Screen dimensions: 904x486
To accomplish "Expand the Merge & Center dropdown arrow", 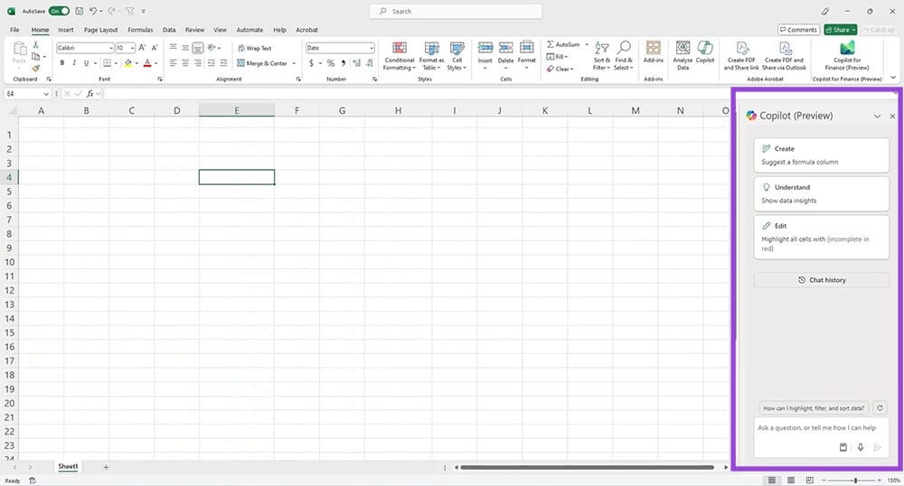I will (x=294, y=63).
